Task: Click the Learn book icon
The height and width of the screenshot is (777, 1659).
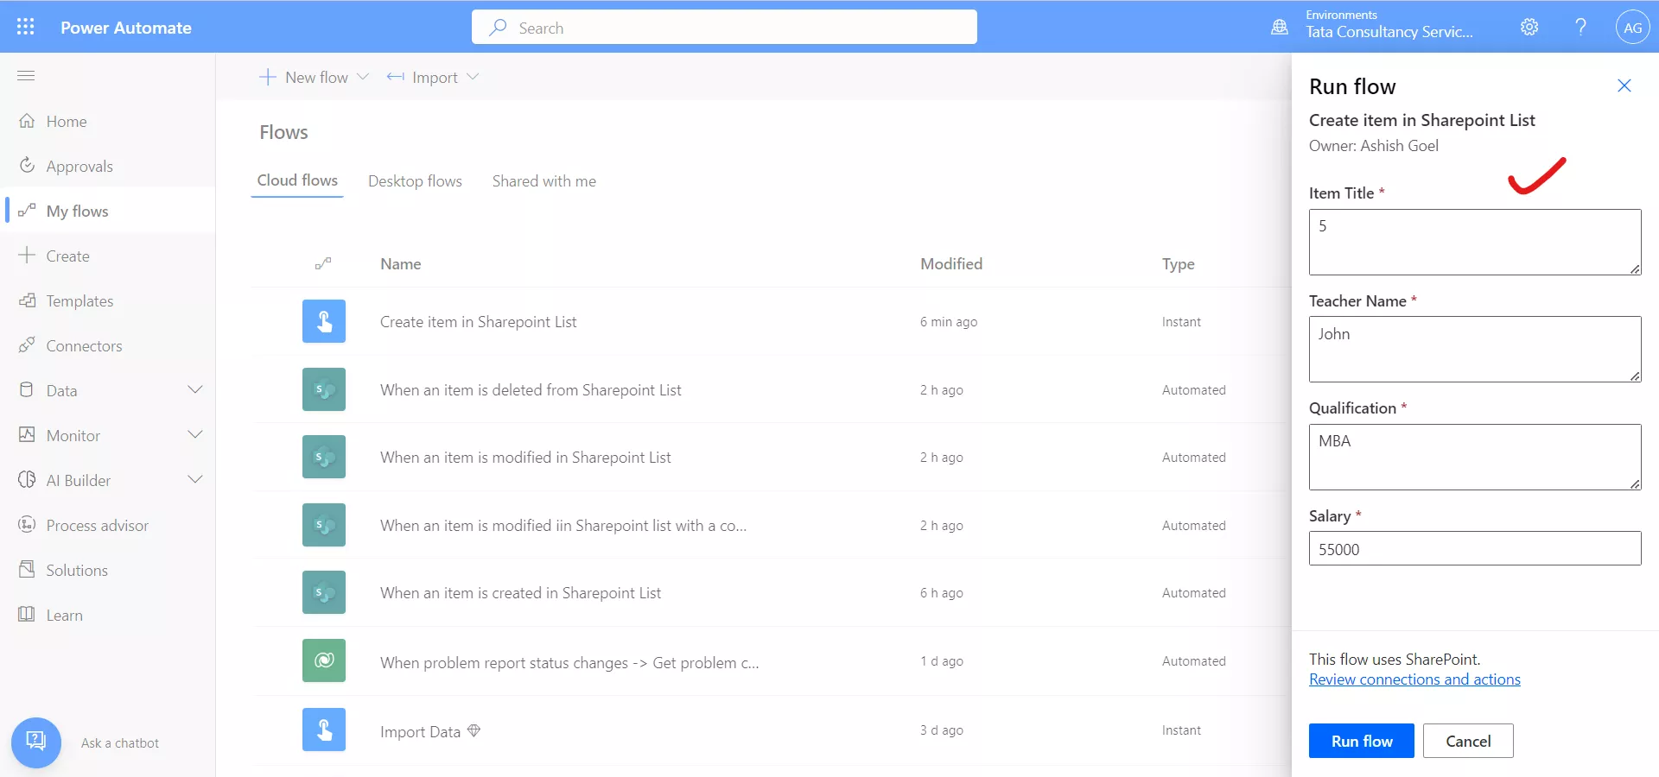Action: [28, 614]
